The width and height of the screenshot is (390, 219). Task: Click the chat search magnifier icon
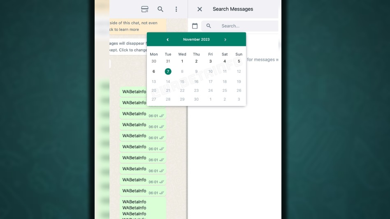click(x=160, y=9)
